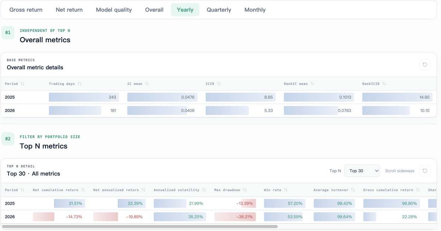Select the 2026 row in Top N table
The image size is (441, 231).
[x=219, y=217]
